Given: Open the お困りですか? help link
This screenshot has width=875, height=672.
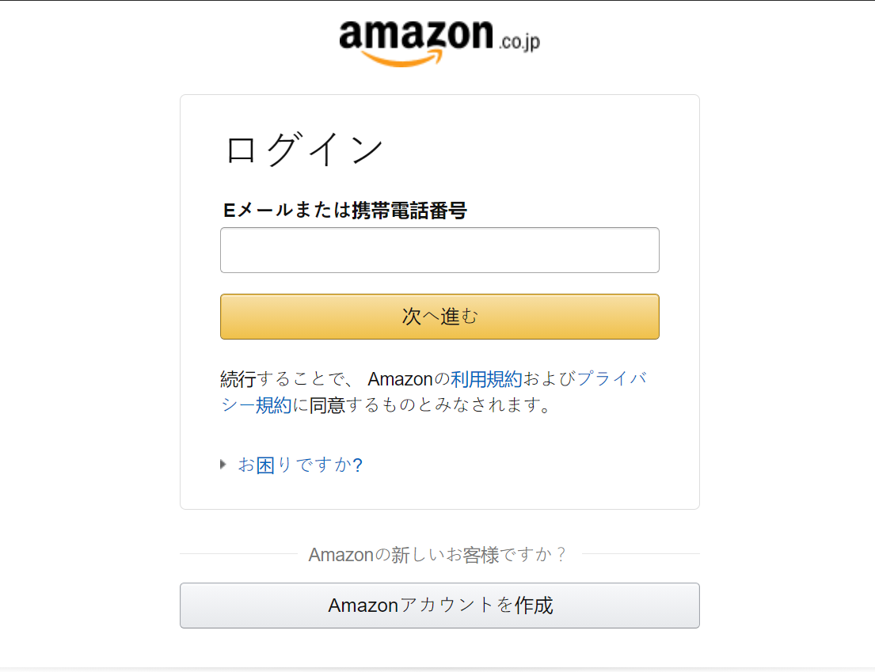Looking at the screenshot, I should coord(300,465).
